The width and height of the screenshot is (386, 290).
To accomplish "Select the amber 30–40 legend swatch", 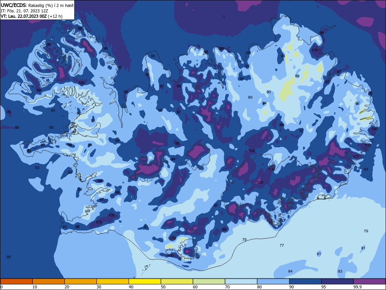I will click(113, 281).
